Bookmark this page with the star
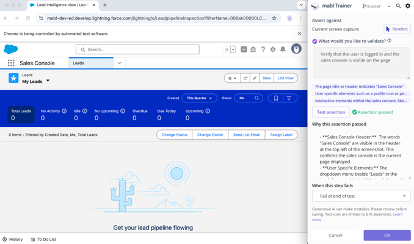 click(x=274, y=18)
